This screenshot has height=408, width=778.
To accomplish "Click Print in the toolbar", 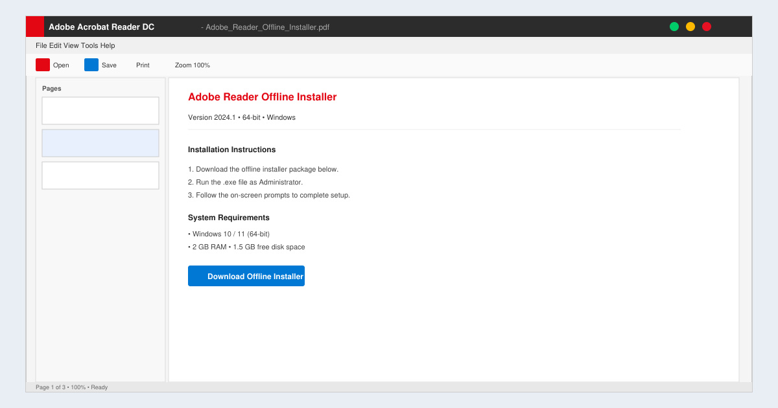I will point(143,65).
